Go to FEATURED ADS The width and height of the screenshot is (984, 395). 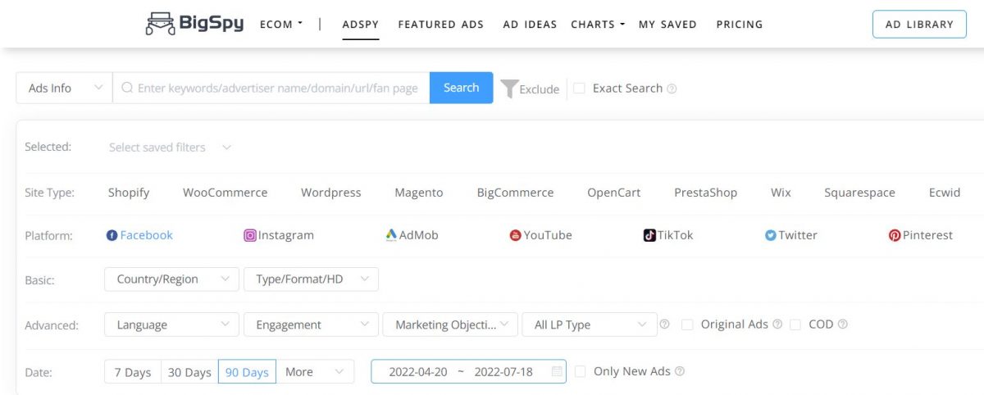click(441, 25)
